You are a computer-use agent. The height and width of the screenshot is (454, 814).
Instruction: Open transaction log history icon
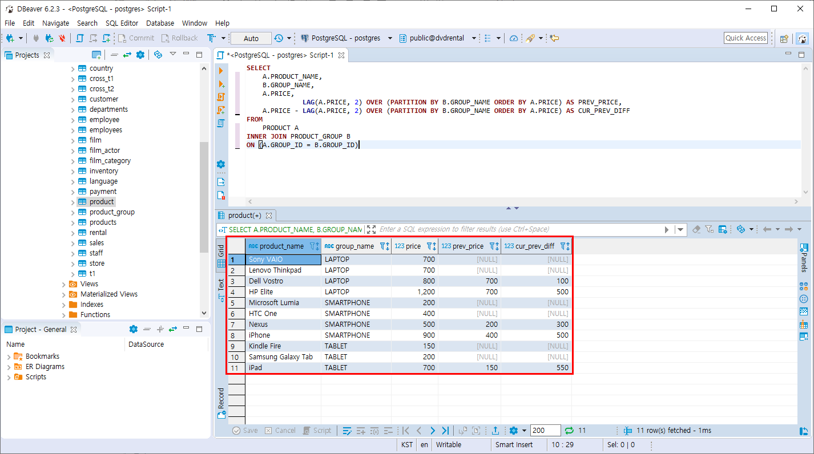[x=279, y=38]
